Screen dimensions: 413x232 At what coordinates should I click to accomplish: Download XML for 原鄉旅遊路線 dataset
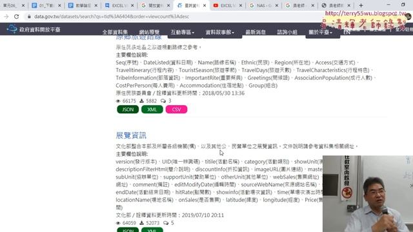[152, 110]
